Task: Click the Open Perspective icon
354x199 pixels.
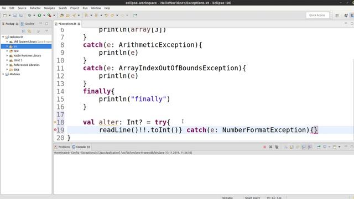Action: [x=337, y=15]
